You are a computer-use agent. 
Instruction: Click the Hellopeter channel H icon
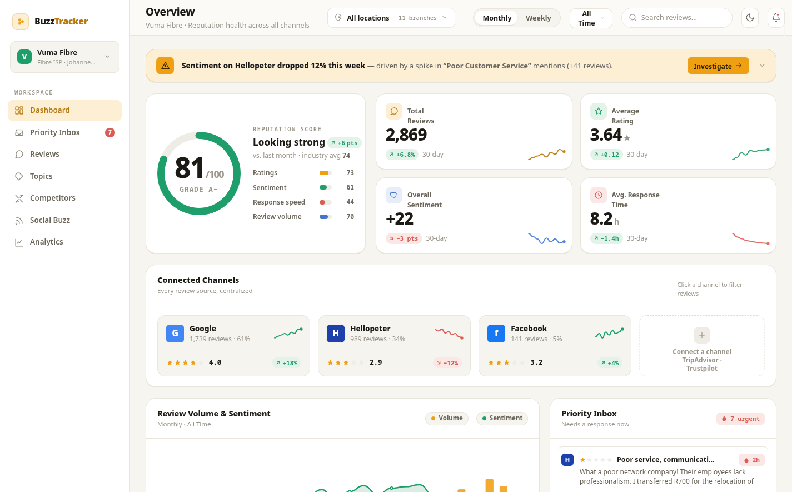[x=336, y=333]
